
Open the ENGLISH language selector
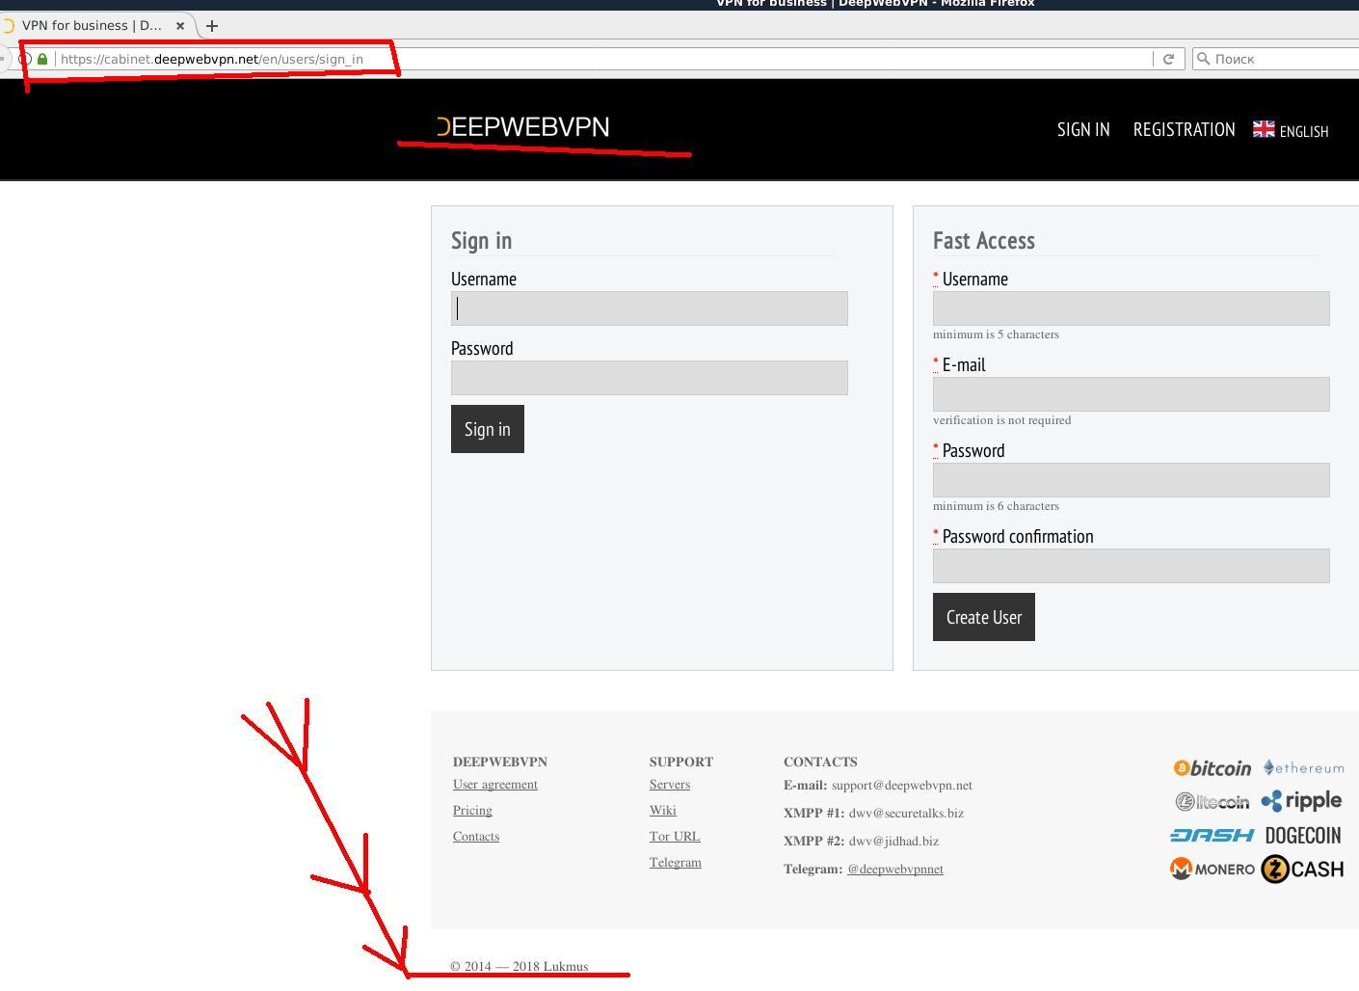(1291, 130)
